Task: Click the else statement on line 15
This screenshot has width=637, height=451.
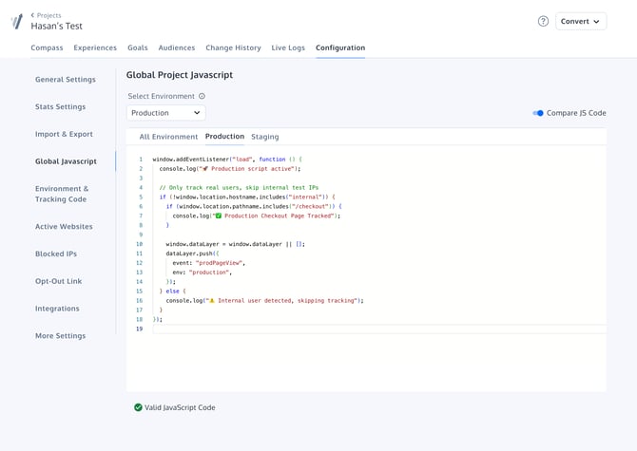Action: click(173, 291)
